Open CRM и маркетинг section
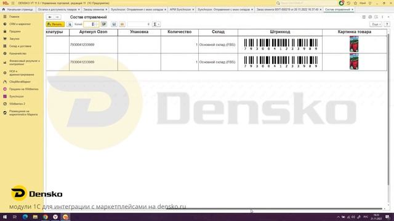Image resolution: width=394 pixels, height=221 pixels. coord(20,24)
